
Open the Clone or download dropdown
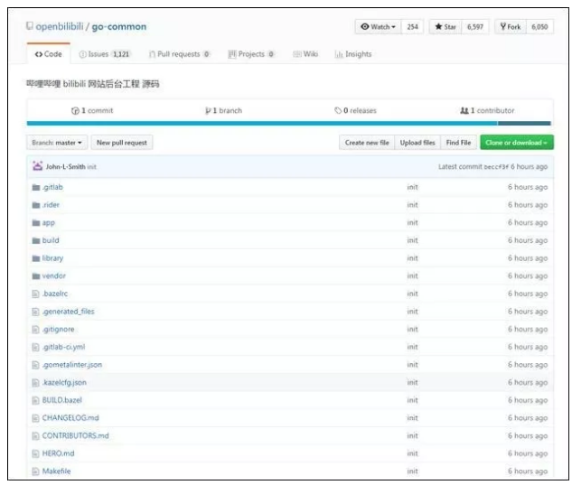click(516, 143)
